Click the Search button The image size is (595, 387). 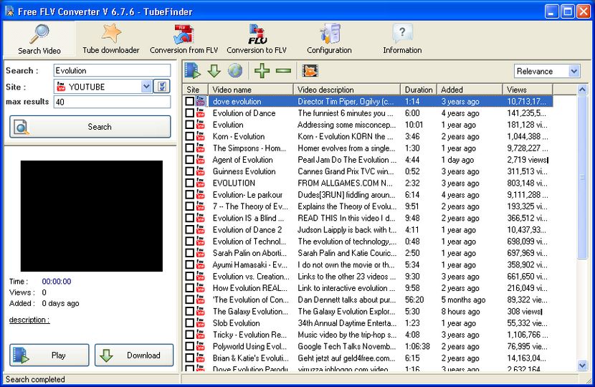tap(90, 127)
